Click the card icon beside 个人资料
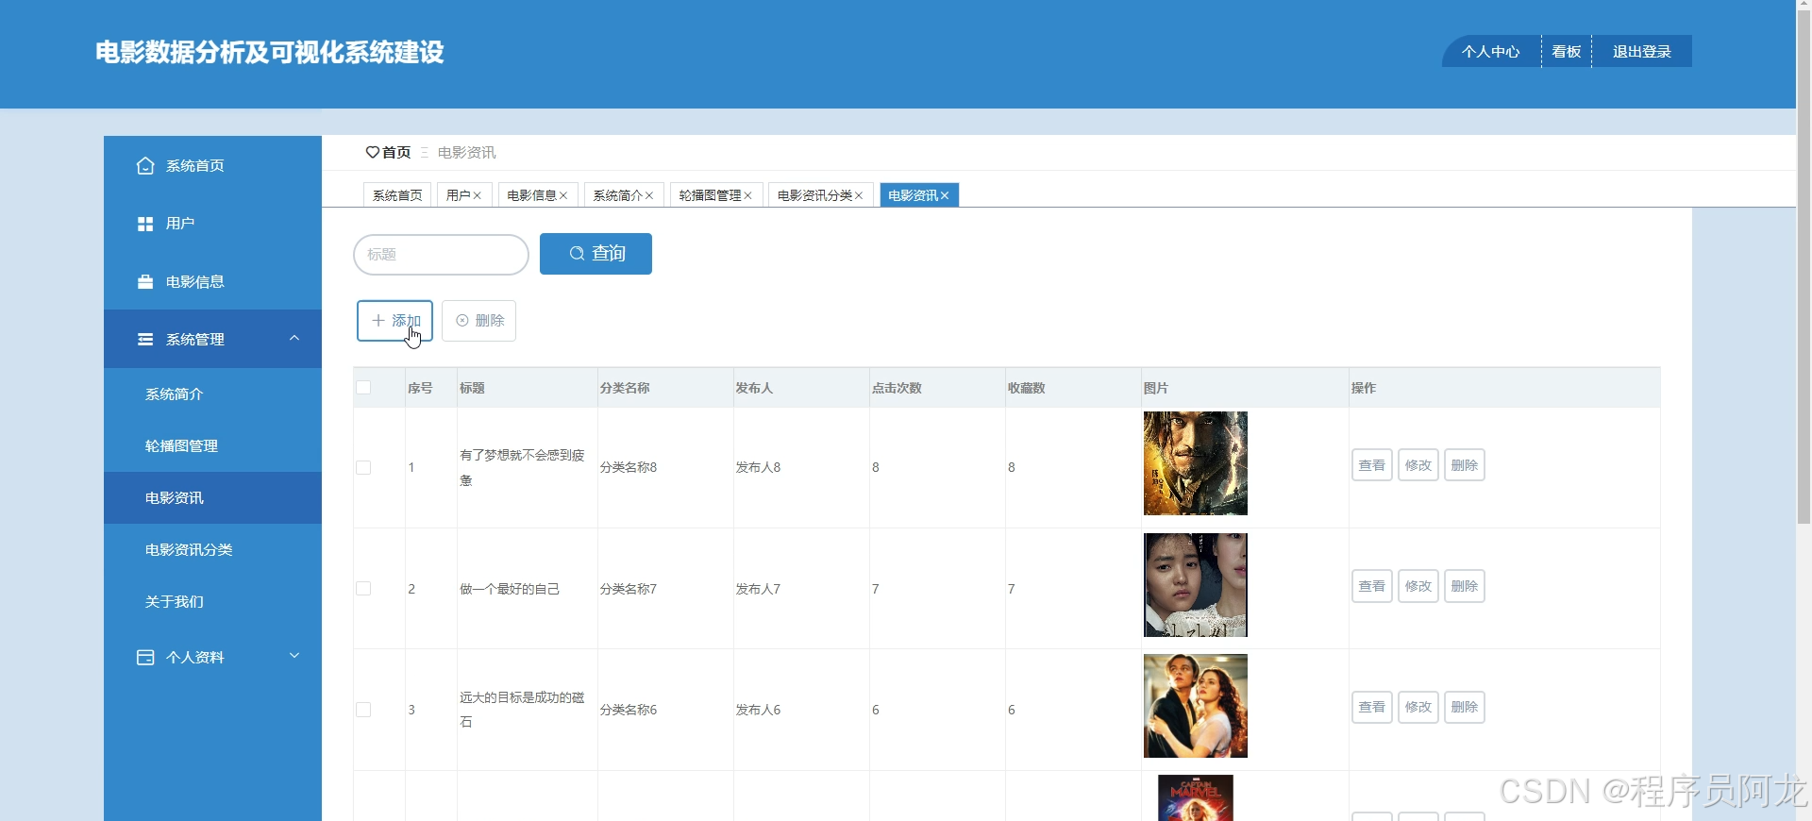The height and width of the screenshot is (821, 1812). 145,658
